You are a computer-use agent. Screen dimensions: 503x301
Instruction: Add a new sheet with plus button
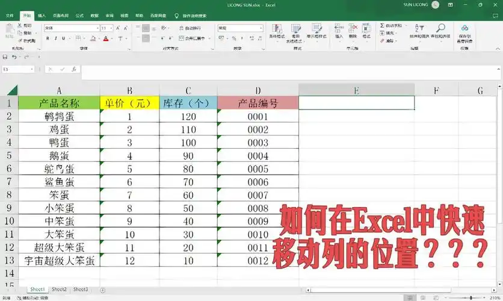[103, 290]
